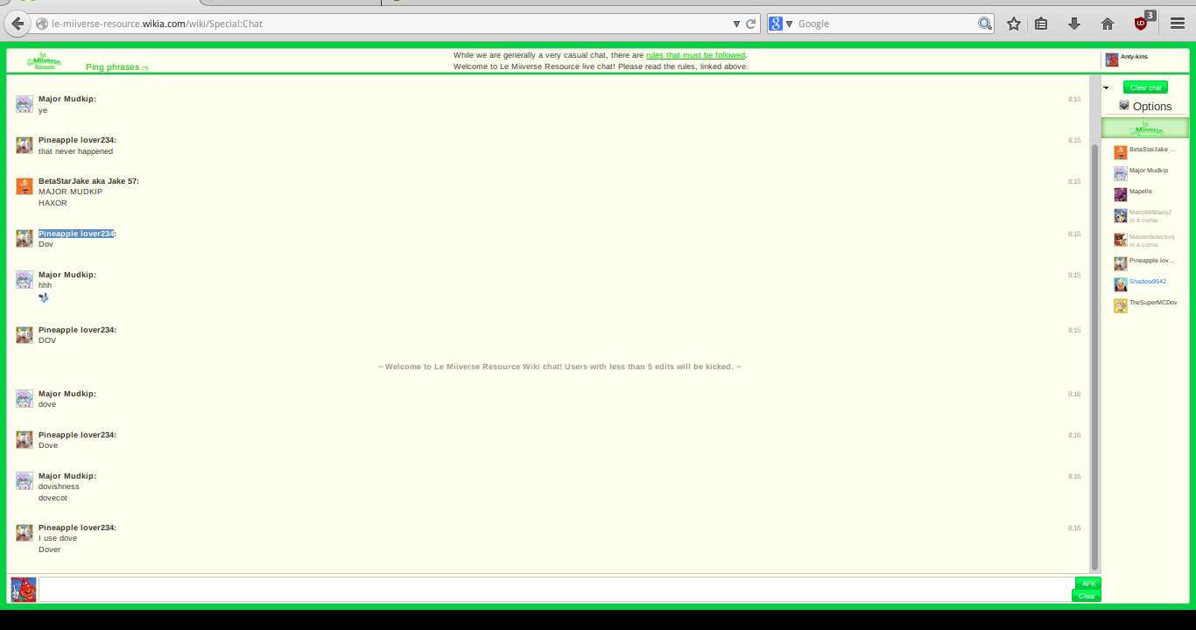Click the Google search input field

tap(886, 24)
